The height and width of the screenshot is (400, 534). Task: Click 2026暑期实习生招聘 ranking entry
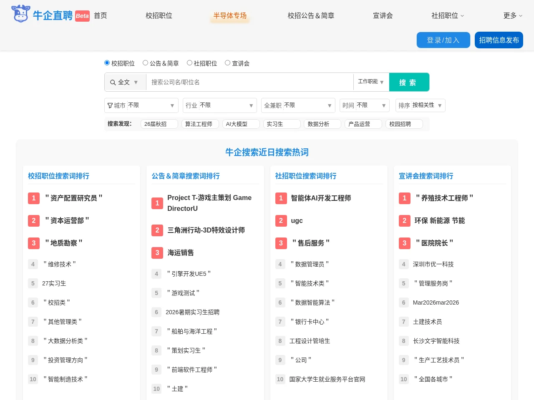click(x=192, y=312)
